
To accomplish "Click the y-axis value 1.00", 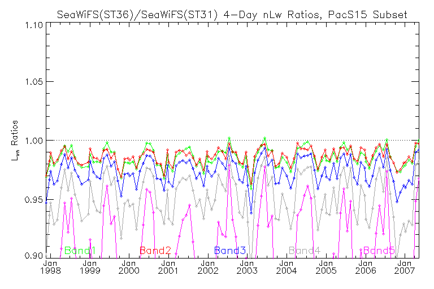I will (34, 141).
